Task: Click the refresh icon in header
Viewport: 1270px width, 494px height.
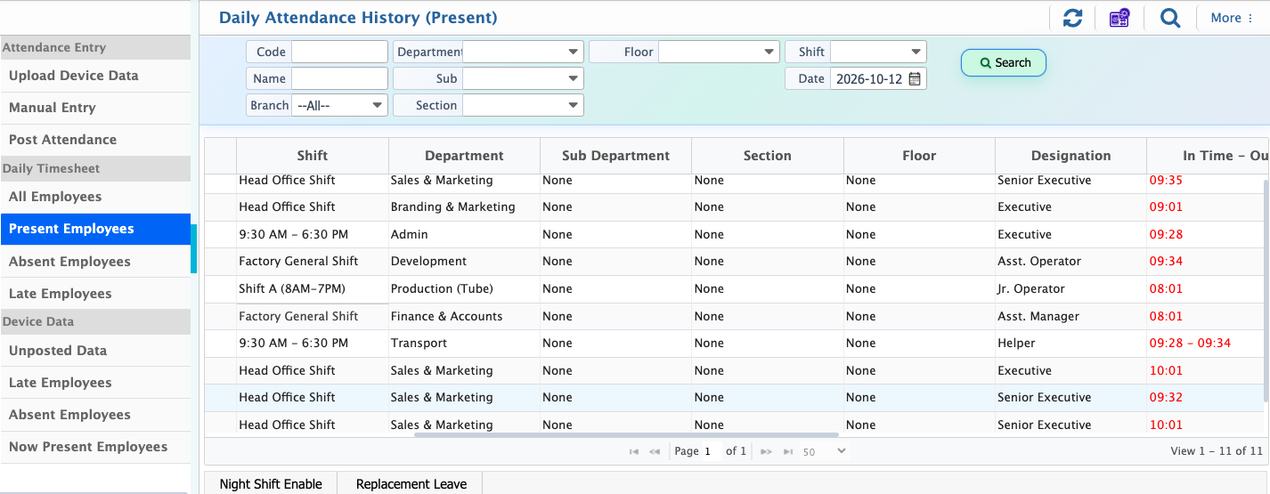Action: (1072, 18)
